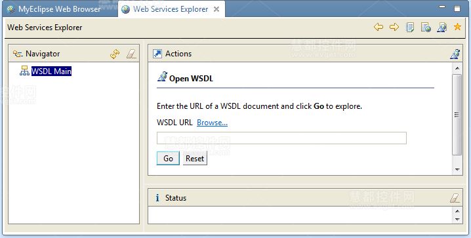The height and width of the screenshot is (238, 471).
Task: Click the MyEclipse Web Browser tab icon
Action: [10, 9]
